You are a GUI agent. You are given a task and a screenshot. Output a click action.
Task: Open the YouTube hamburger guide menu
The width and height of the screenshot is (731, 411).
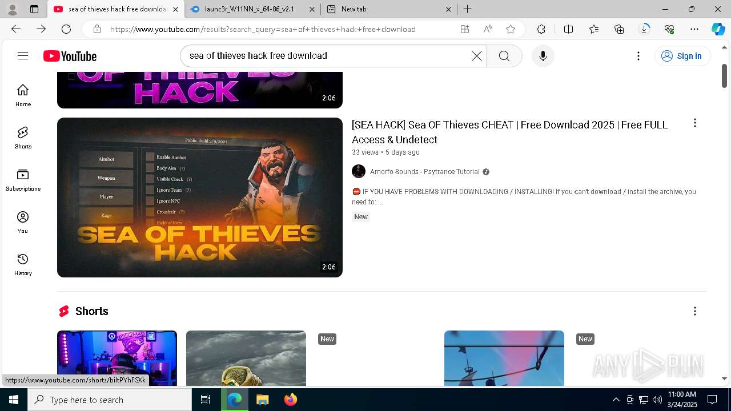pyautogui.click(x=23, y=55)
